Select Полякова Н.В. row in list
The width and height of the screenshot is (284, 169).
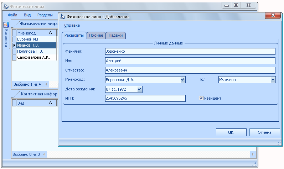click(x=36, y=51)
